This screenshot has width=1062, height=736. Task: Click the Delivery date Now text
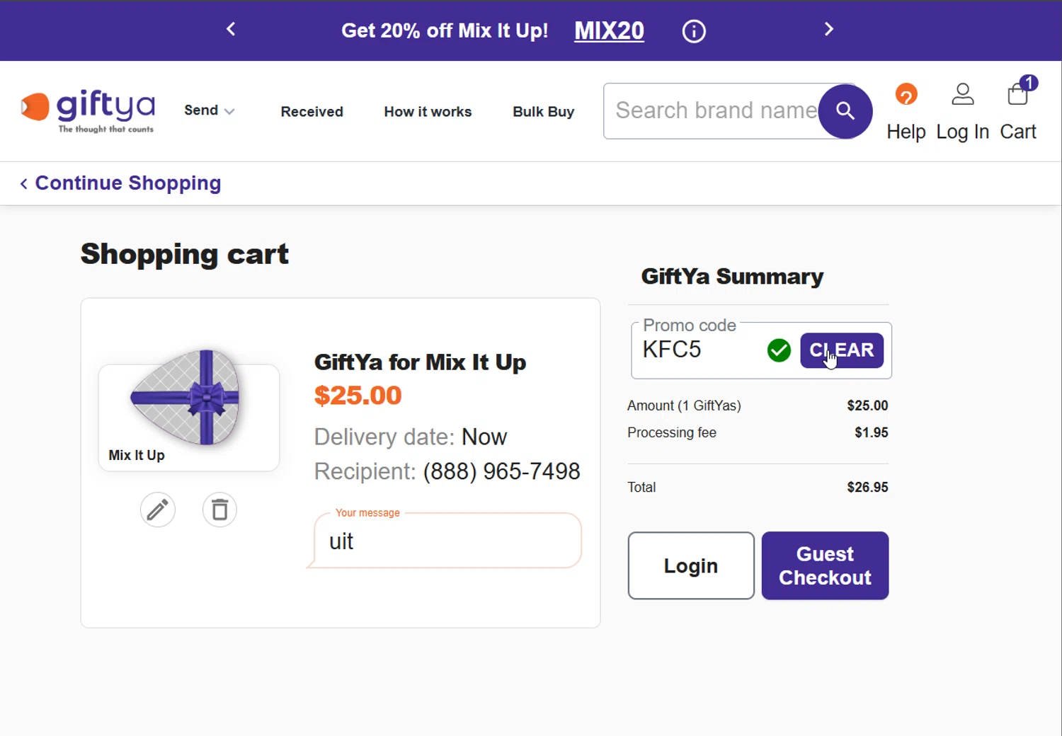(x=411, y=437)
